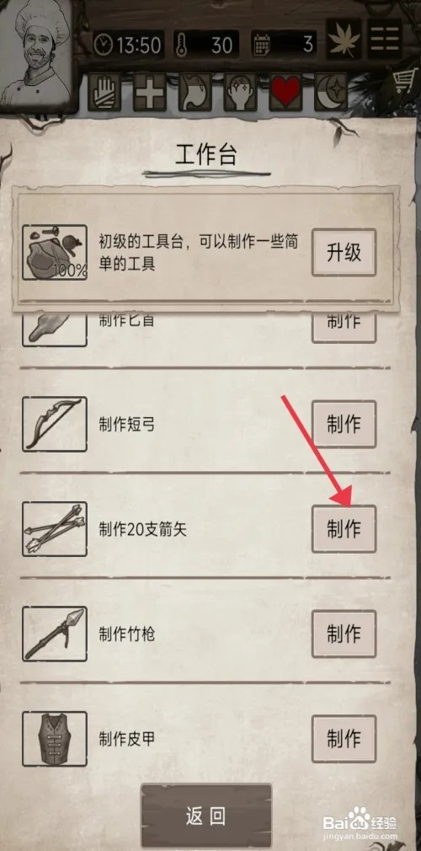This screenshot has width=421, height=851.
Task: Click 制作 for 制作20支箭矢
Action: [344, 529]
